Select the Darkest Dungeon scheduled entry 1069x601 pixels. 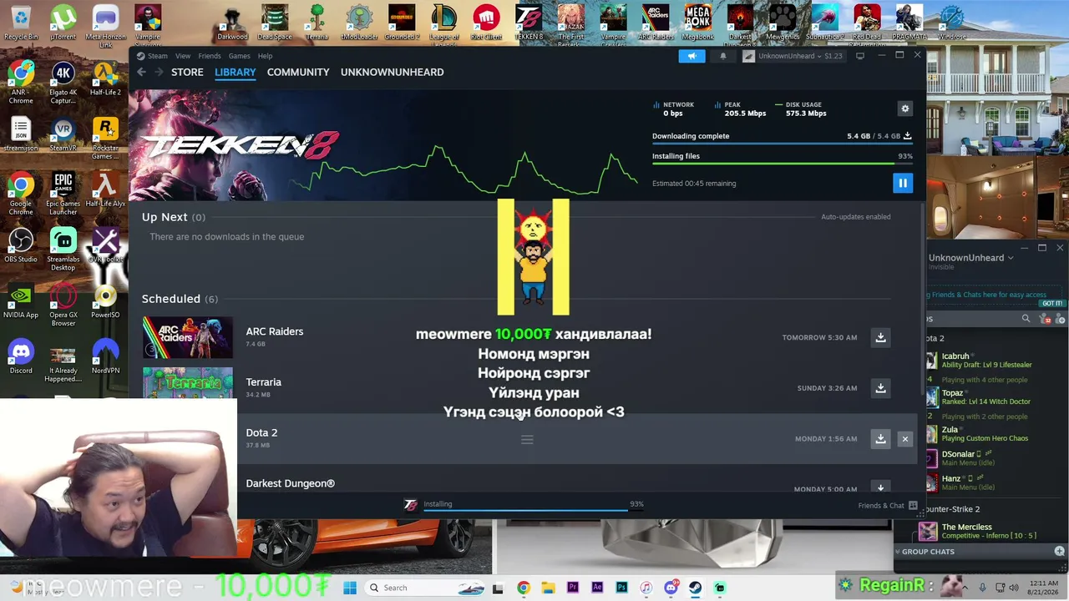(290, 483)
